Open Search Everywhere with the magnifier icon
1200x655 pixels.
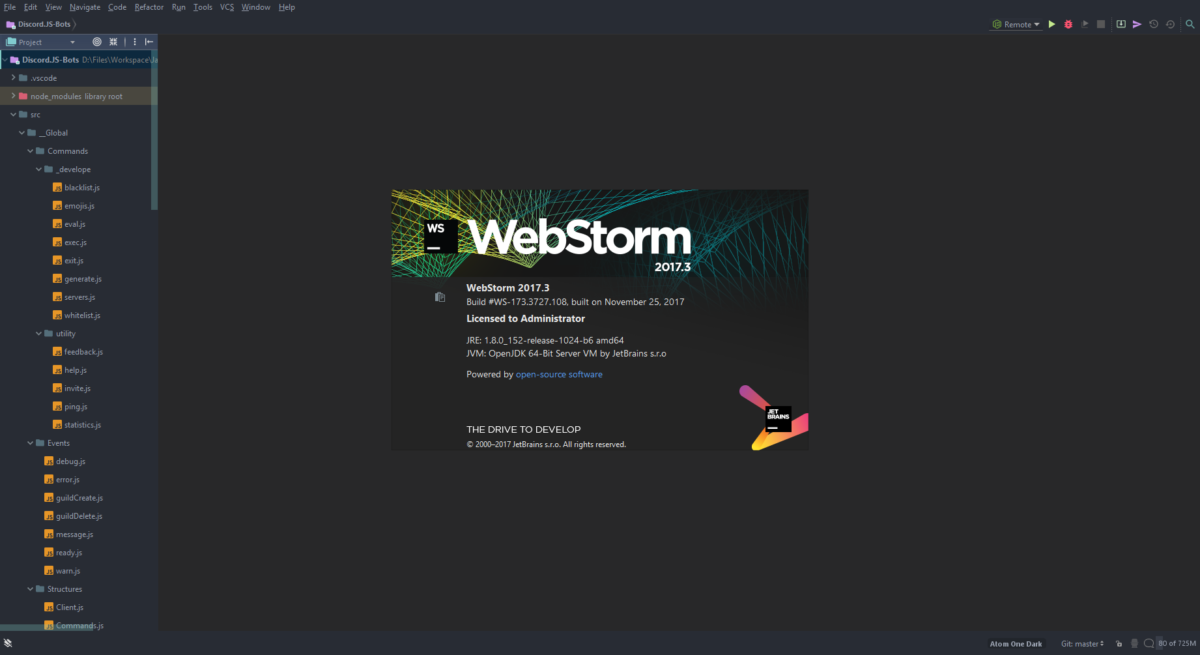point(1191,24)
